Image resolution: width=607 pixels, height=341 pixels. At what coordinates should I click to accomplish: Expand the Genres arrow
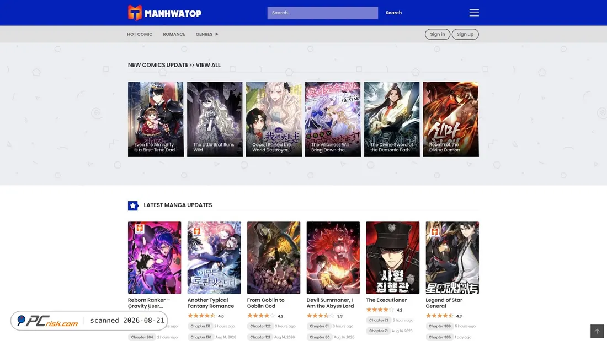217,34
